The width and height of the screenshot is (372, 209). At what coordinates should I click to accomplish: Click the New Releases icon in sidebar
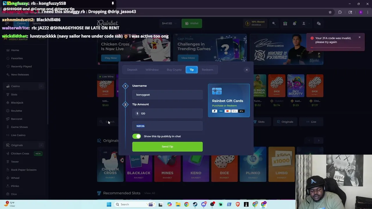(8, 75)
